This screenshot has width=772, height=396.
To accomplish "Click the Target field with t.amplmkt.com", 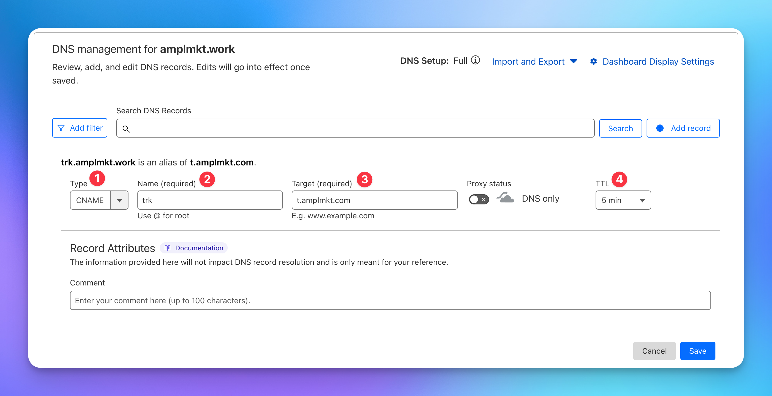I will point(374,201).
